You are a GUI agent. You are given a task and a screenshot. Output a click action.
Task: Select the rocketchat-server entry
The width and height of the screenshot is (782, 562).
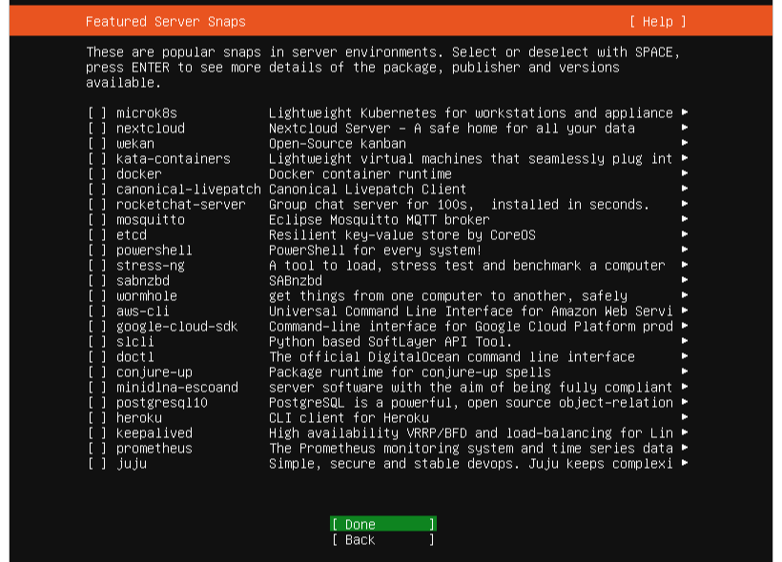point(181,205)
